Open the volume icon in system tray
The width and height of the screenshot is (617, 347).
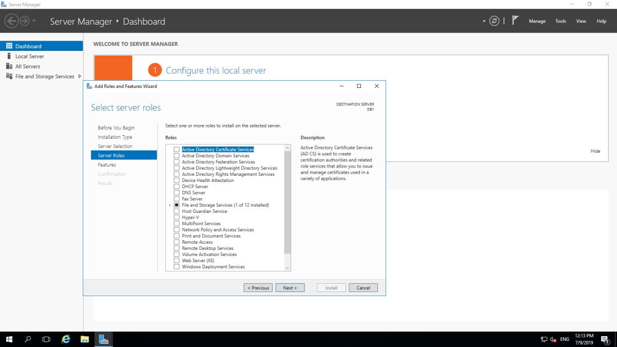(x=553, y=339)
